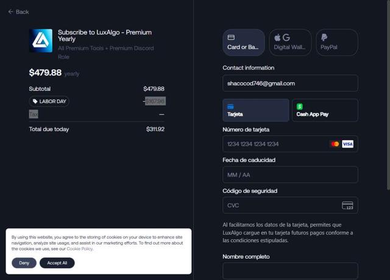Click the $479.88 yearly price
390x280 pixels.
coord(45,73)
